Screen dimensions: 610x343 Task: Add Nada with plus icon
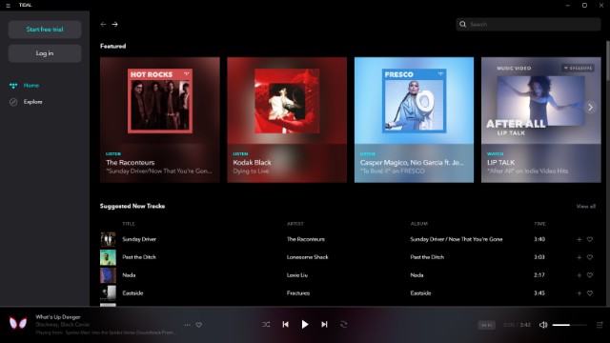579,275
